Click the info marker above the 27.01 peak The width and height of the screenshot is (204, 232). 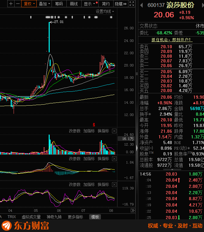[49, 17]
